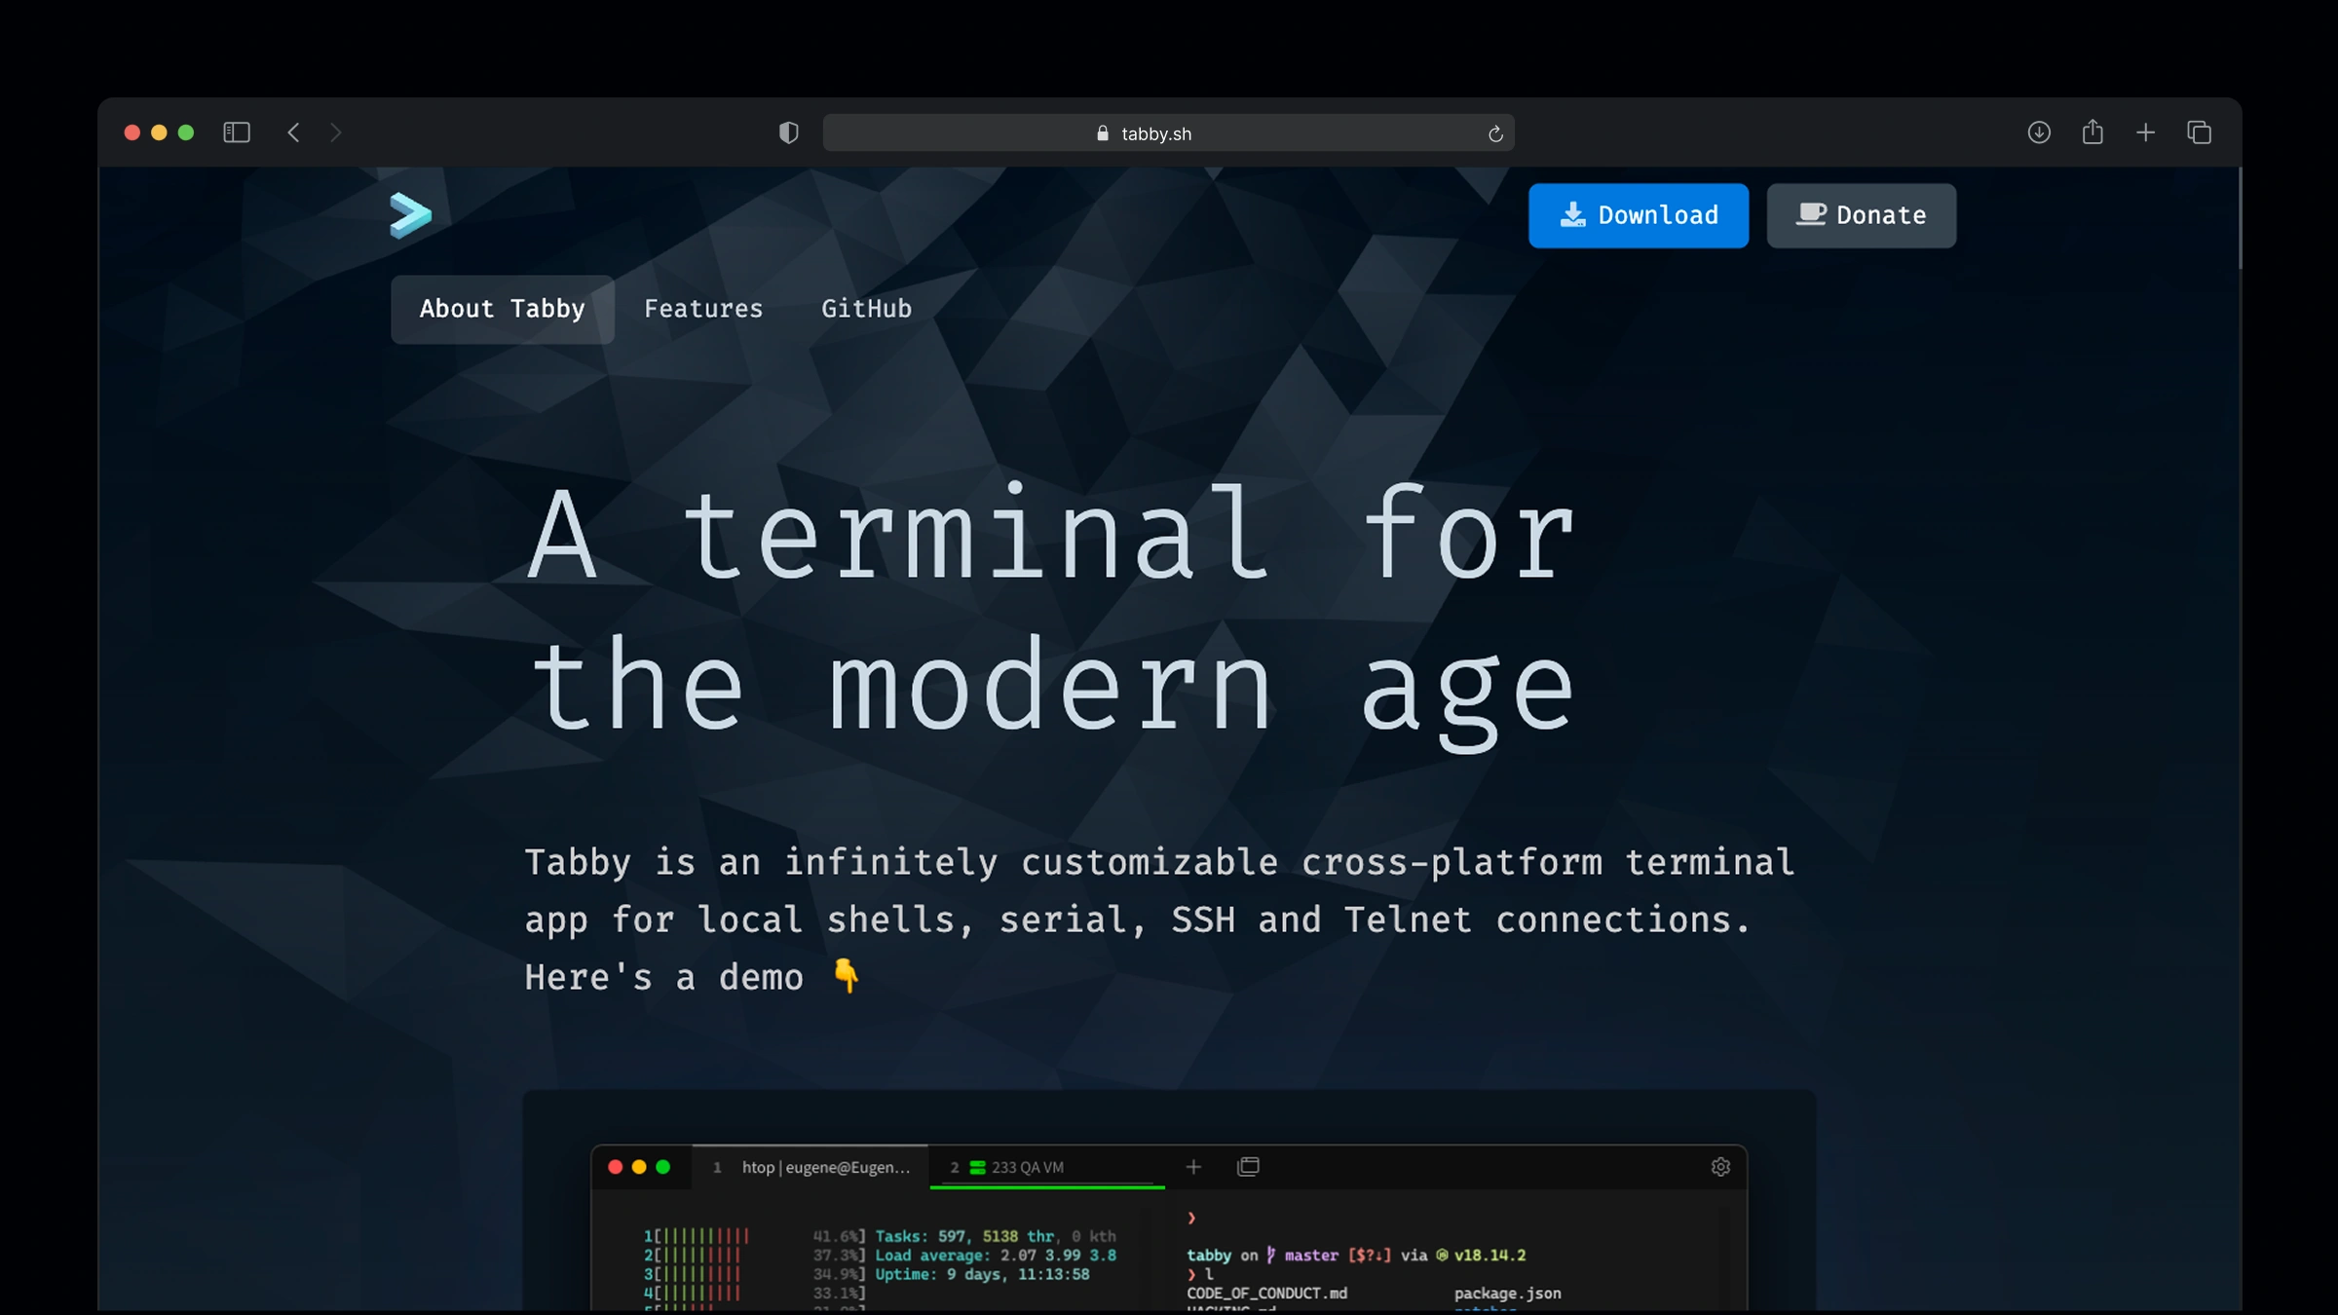Select the 233 QA VM tab in demo
Image resolution: width=2338 pixels, height=1315 pixels.
pyautogui.click(x=1047, y=1167)
